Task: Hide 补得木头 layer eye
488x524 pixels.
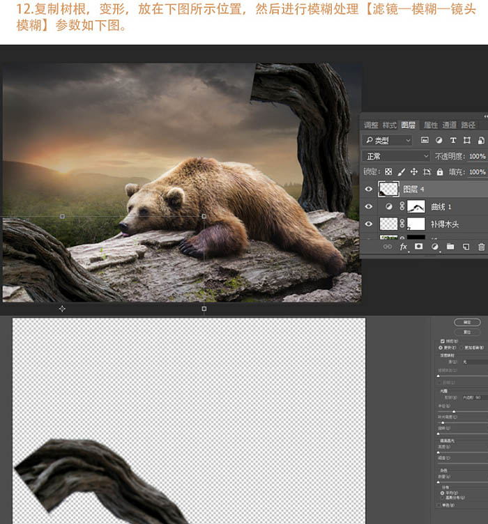Action: pos(368,224)
